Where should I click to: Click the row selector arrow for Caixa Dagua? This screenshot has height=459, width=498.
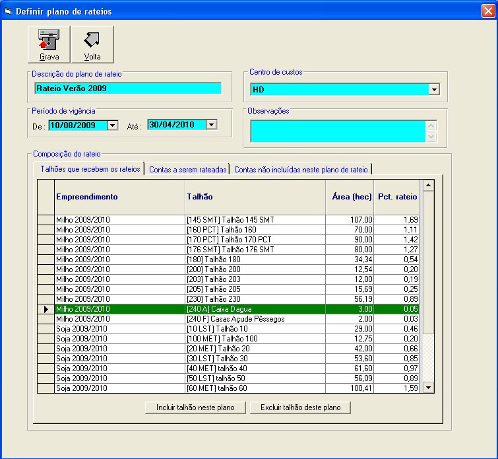[x=46, y=309]
